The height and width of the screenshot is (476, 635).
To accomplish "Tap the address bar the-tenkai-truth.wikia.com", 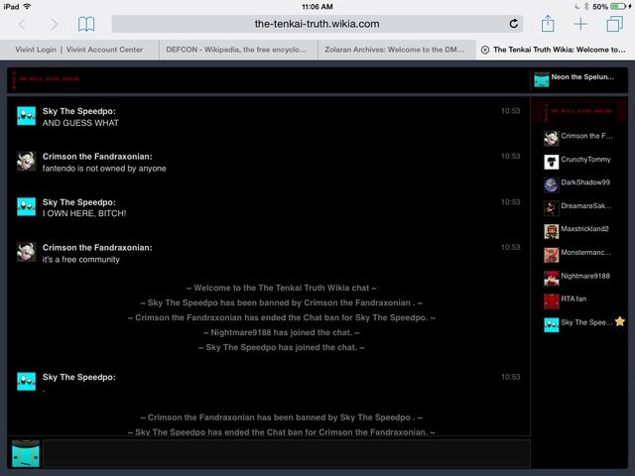I will tap(317, 24).
